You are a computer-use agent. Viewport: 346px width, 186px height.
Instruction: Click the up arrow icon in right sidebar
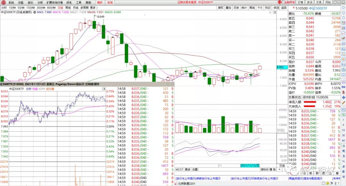click(x=343, y=13)
